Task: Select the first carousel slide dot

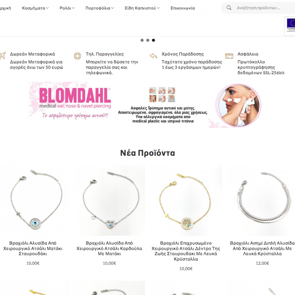Action: pos(142,40)
